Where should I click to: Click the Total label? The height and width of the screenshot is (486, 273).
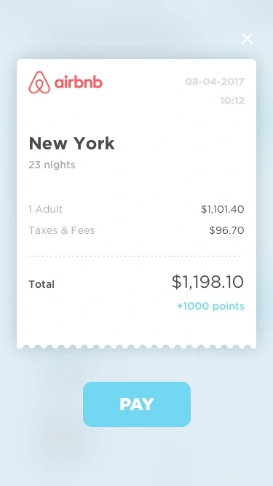[41, 284]
